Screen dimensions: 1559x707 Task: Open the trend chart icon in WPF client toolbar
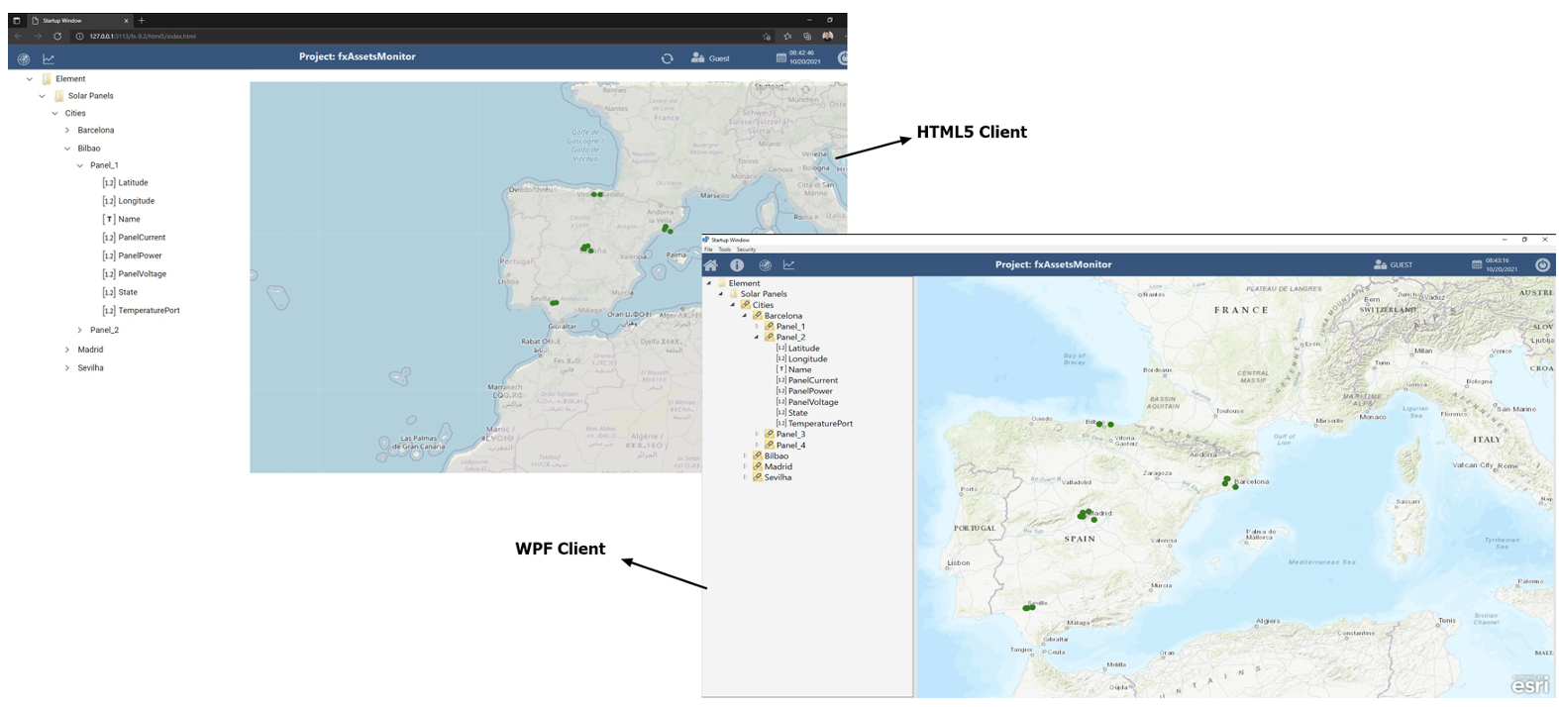pos(789,265)
